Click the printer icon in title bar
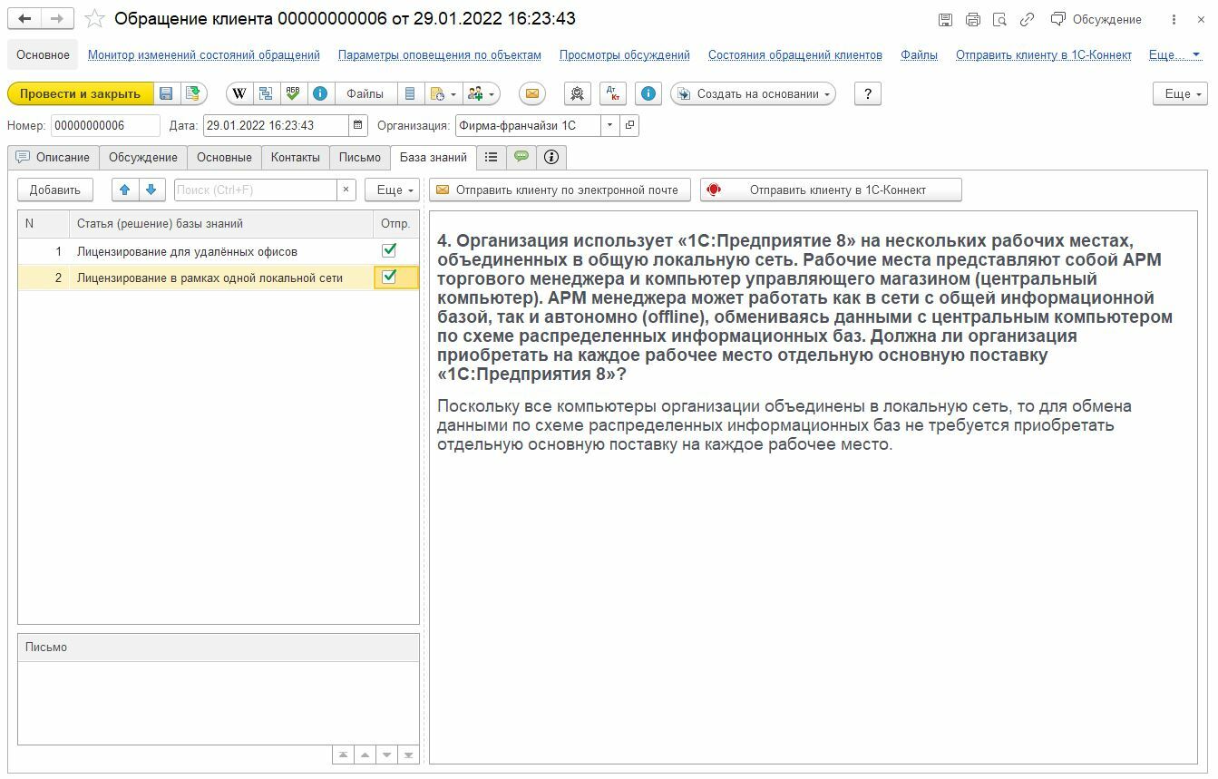The image size is (1218, 779). click(972, 19)
